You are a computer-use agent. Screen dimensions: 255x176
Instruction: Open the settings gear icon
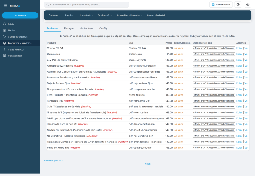coord(248,5)
